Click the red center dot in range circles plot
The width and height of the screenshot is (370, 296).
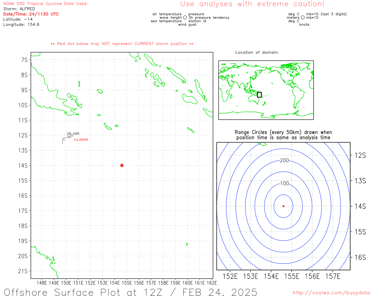pyautogui.click(x=283, y=206)
